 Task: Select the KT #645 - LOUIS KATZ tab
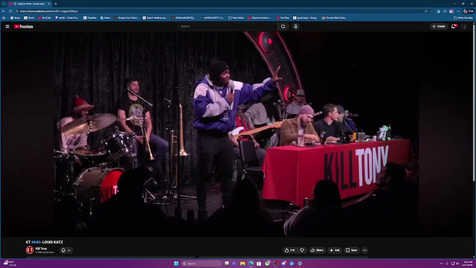point(30,4)
